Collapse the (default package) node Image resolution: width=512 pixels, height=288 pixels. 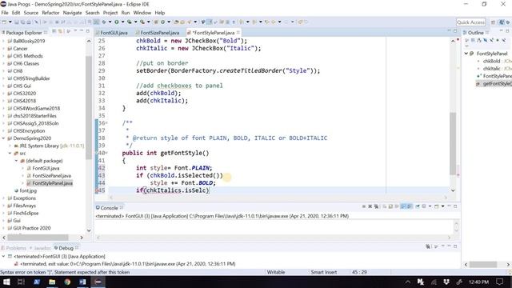click(x=16, y=161)
